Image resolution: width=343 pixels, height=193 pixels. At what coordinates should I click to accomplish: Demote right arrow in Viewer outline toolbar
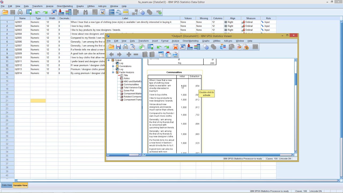click(x=119, y=54)
